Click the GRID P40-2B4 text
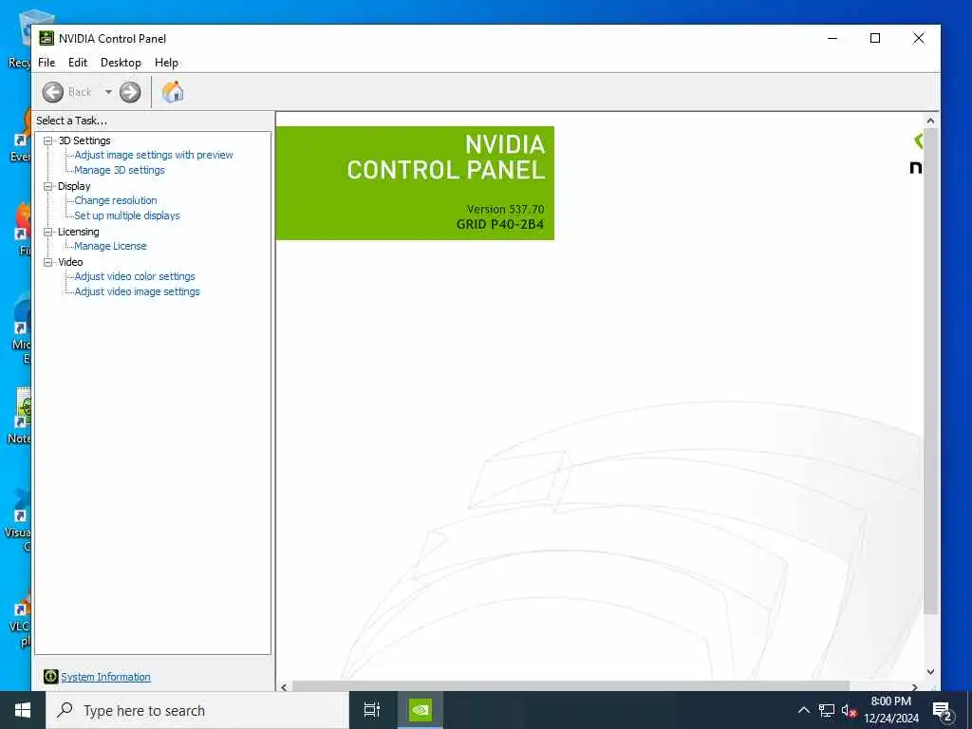Image resolution: width=972 pixels, height=729 pixels. 500,224
